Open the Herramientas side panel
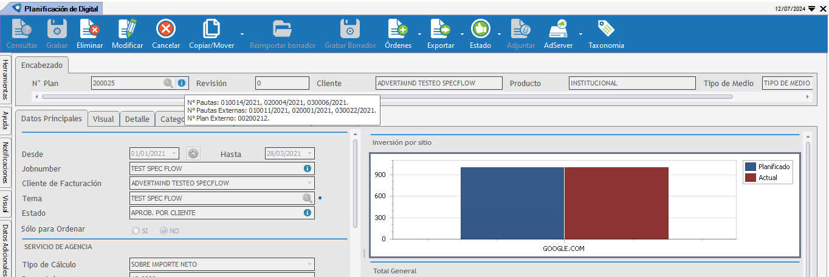This screenshot has height=277, width=829. pos(5,80)
